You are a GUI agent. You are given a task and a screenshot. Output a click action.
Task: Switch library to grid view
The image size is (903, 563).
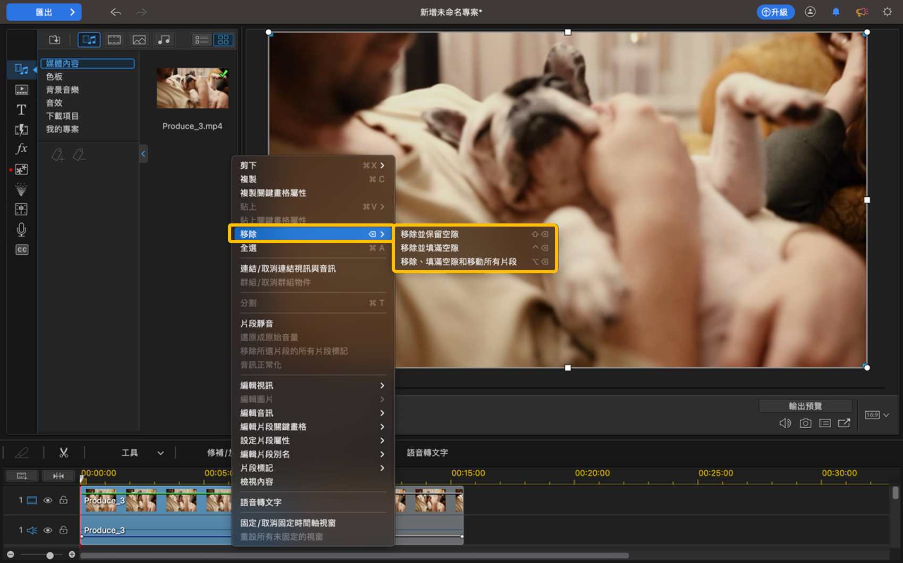(223, 40)
